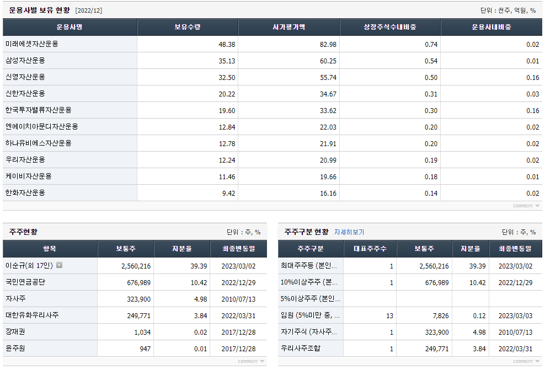The width and height of the screenshot is (545, 370).
Task: Click the 주주구분 column header
Action: 311,249
